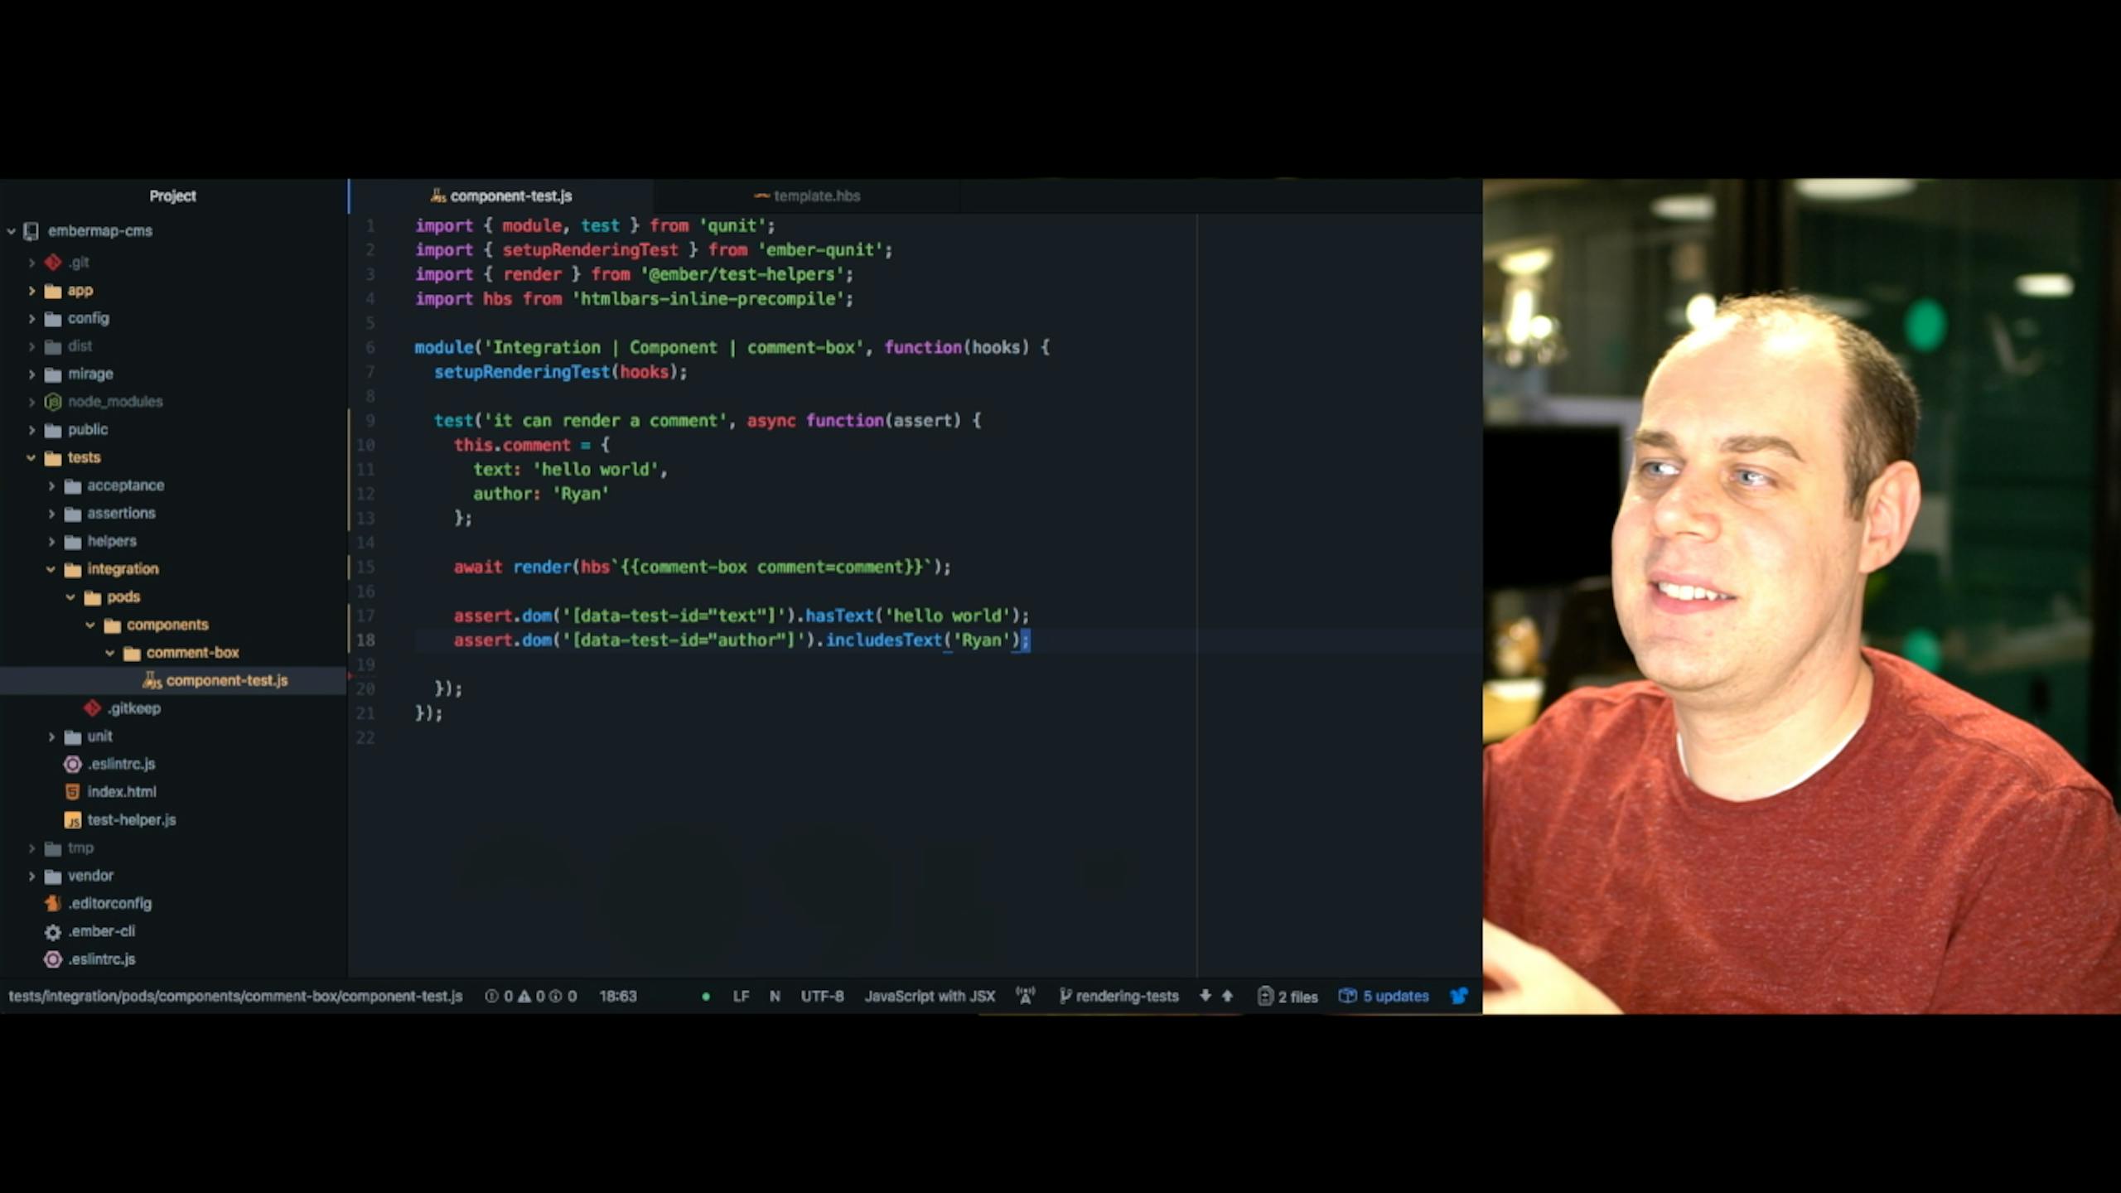
Task: Click the teletype broadcast icon in status bar
Action: [x=1026, y=996]
